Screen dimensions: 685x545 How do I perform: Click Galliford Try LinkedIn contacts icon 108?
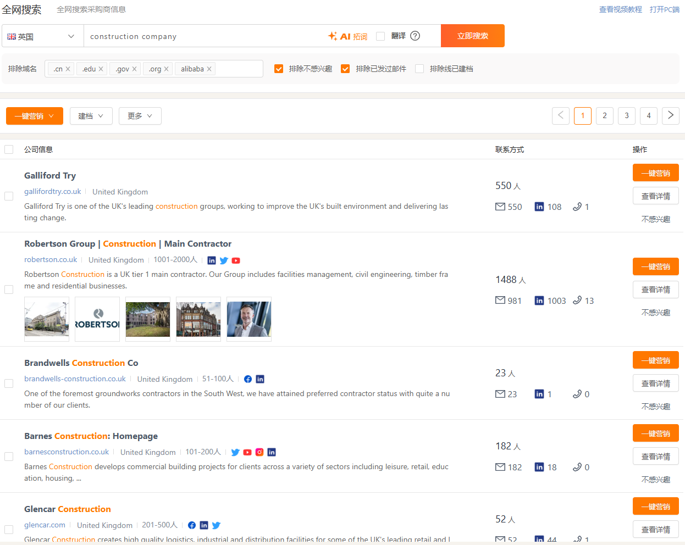pos(539,207)
